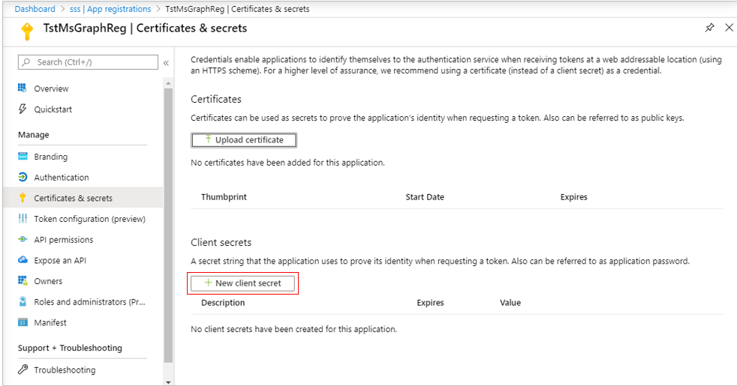Open the Manifest page
The image size is (737, 386).
(x=50, y=322)
